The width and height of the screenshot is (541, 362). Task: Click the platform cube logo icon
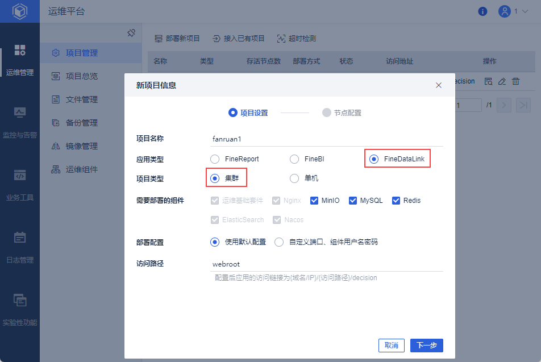(20, 11)
